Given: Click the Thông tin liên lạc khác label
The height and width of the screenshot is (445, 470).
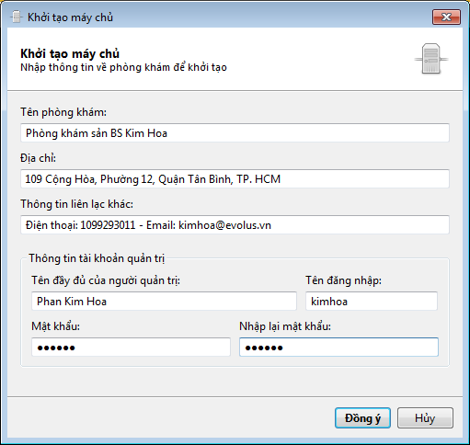Looking at the screenshot, I should 77,204.
